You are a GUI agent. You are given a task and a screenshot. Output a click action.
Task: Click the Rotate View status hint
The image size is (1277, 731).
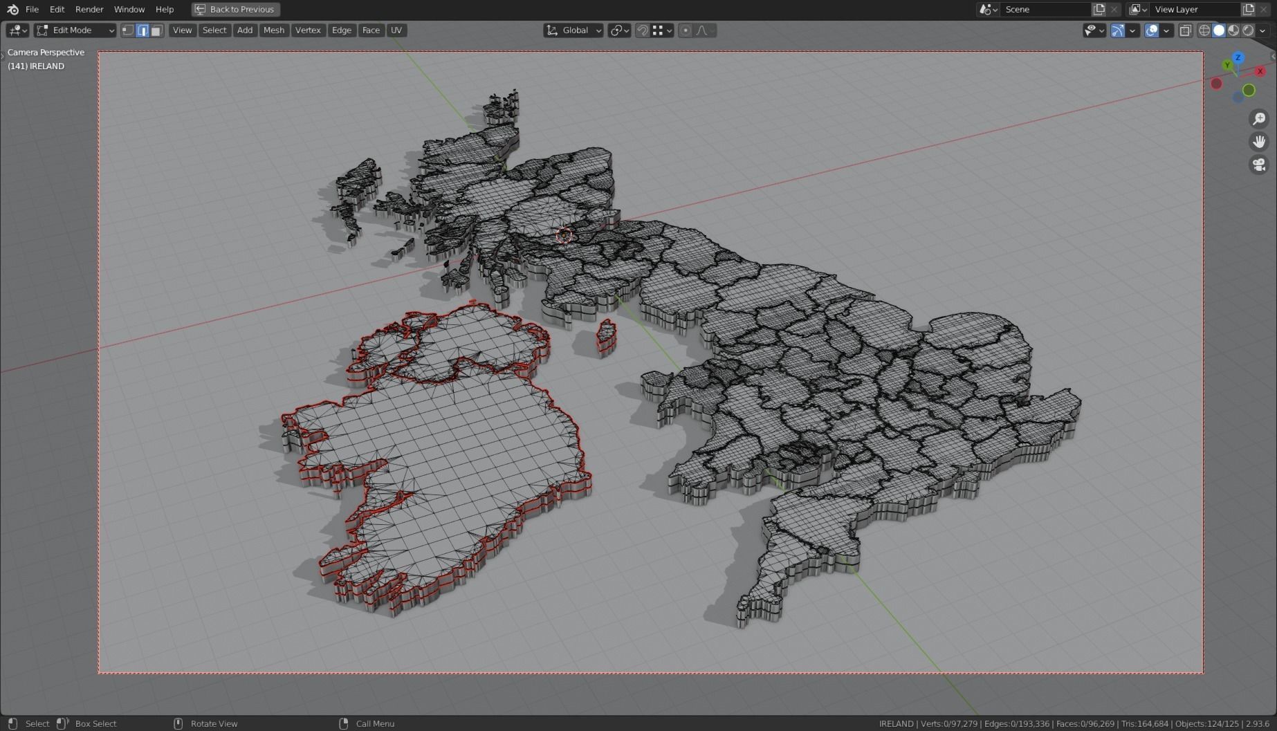pyautogui.click(x=214, y=723)
